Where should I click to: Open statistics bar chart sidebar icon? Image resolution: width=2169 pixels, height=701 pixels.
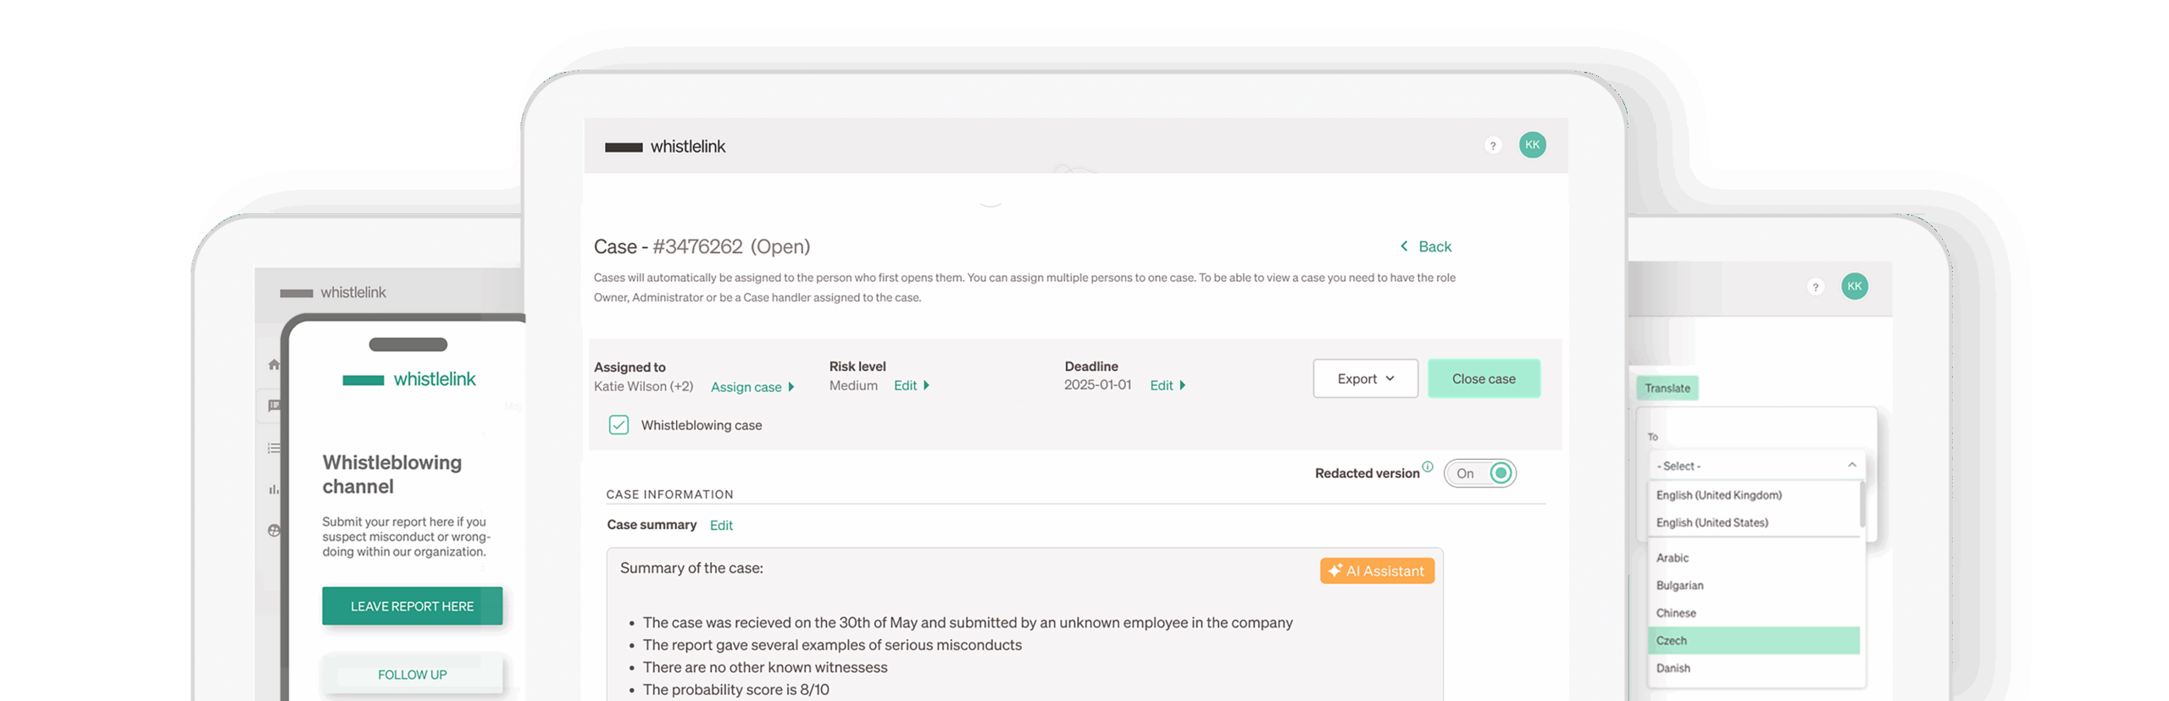click(273, 488)
